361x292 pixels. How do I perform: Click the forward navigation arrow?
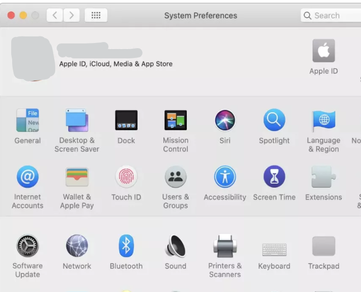[x=72, y=15]
